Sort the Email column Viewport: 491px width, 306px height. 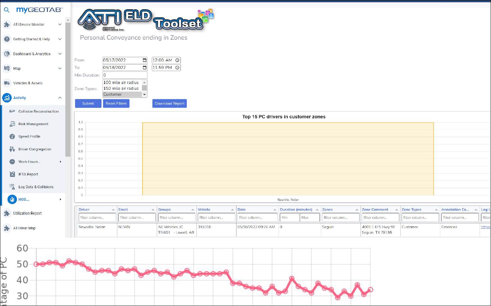(x=153, y=210)
